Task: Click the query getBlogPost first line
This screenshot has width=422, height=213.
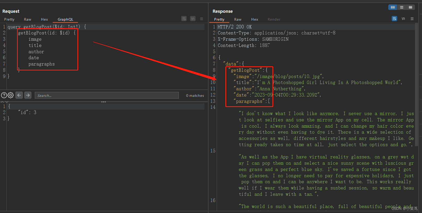Action: click(x=47, y=27)
